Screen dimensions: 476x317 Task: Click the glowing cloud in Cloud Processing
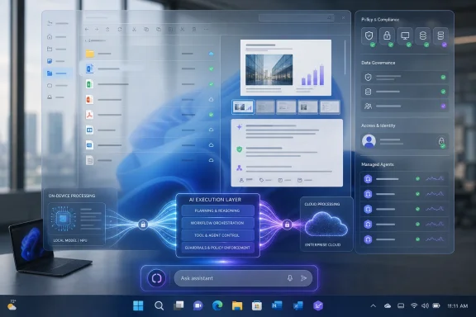[x=326, y=224]
